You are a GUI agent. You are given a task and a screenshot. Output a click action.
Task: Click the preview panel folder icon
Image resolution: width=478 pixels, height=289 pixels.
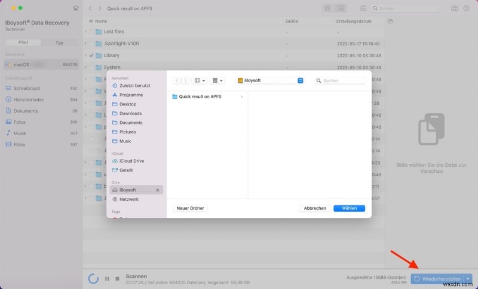click(390, 21)
